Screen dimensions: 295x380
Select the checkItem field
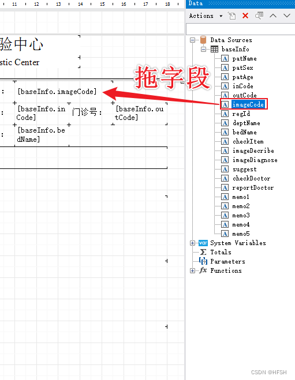248,141
